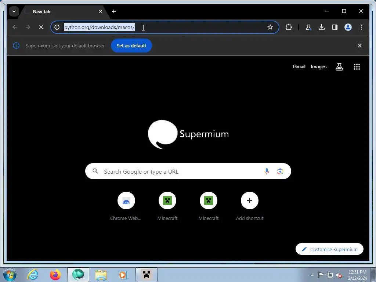This screenshot has width=376, height=282.
Task: Close the New Tab tab
Action: click(101, 11)
